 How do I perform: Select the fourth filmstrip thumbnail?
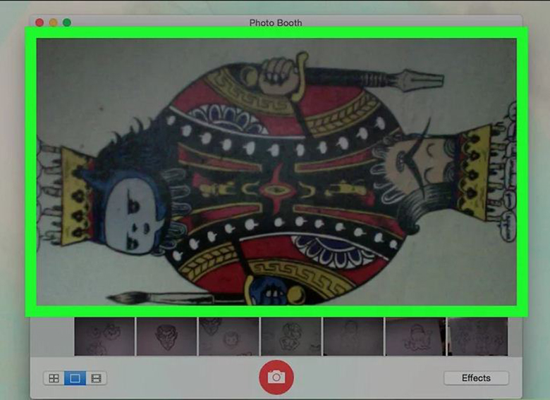click(x=291, y=337)
